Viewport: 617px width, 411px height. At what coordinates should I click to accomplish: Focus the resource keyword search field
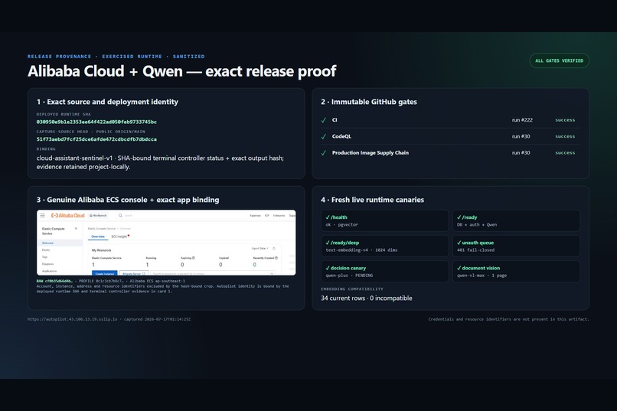213,273
